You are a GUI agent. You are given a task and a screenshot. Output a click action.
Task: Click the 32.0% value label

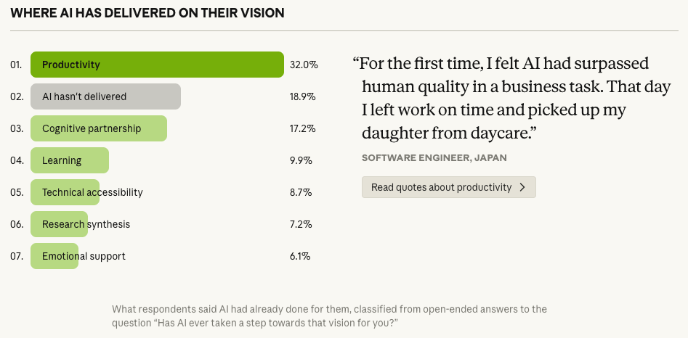coord(304,65)
